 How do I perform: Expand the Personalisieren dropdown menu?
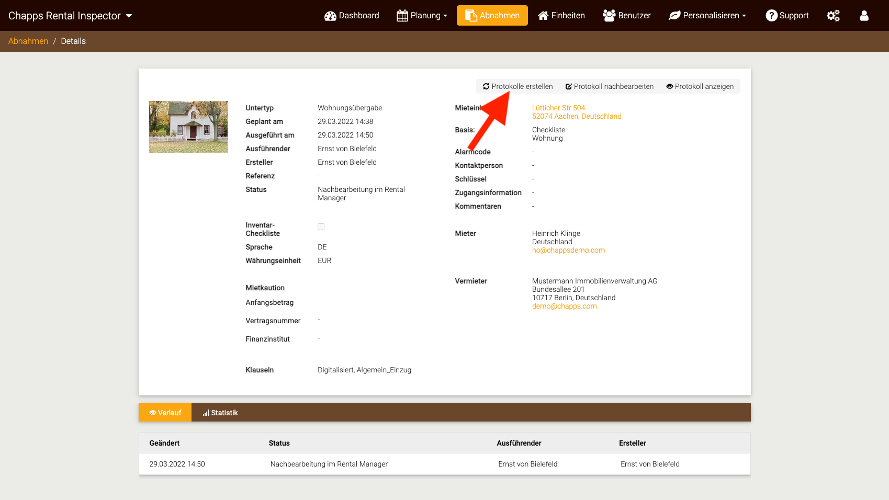(x=707, y=16)
